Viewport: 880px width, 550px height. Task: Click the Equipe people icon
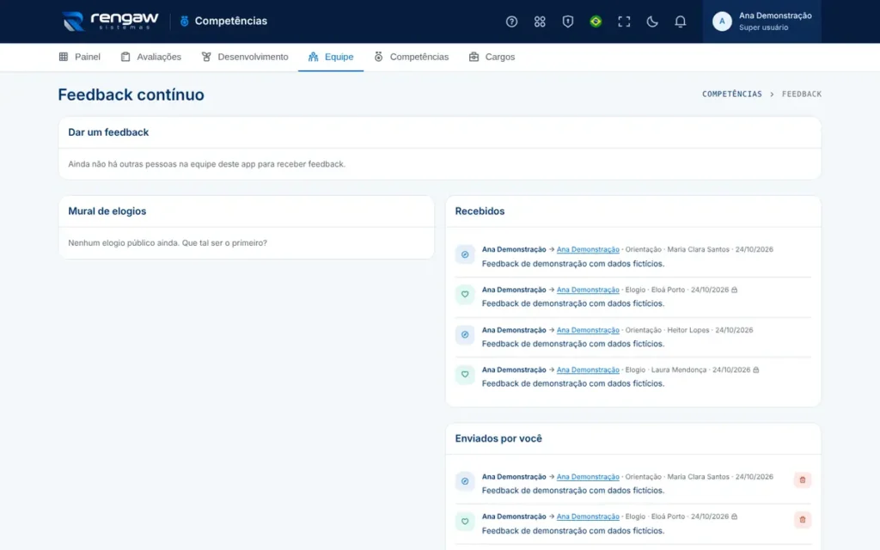(313, 57)
